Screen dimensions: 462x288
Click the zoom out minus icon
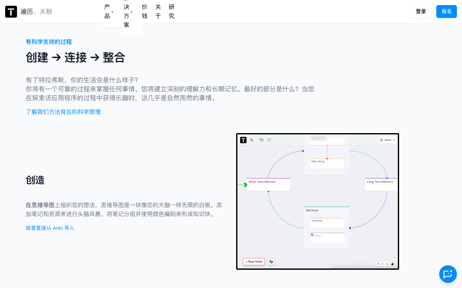pos(382,264)
